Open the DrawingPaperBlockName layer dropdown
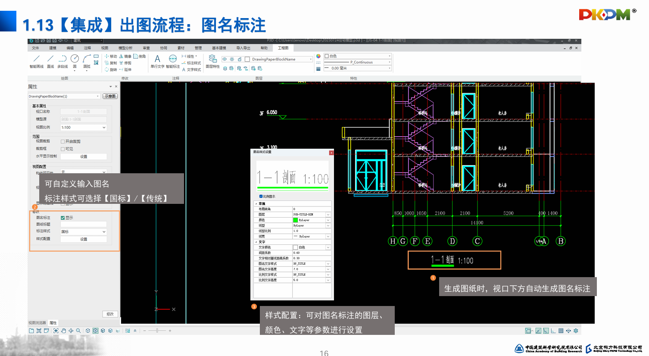Screen dimensions: 649x356 click(x=281, y=59)
